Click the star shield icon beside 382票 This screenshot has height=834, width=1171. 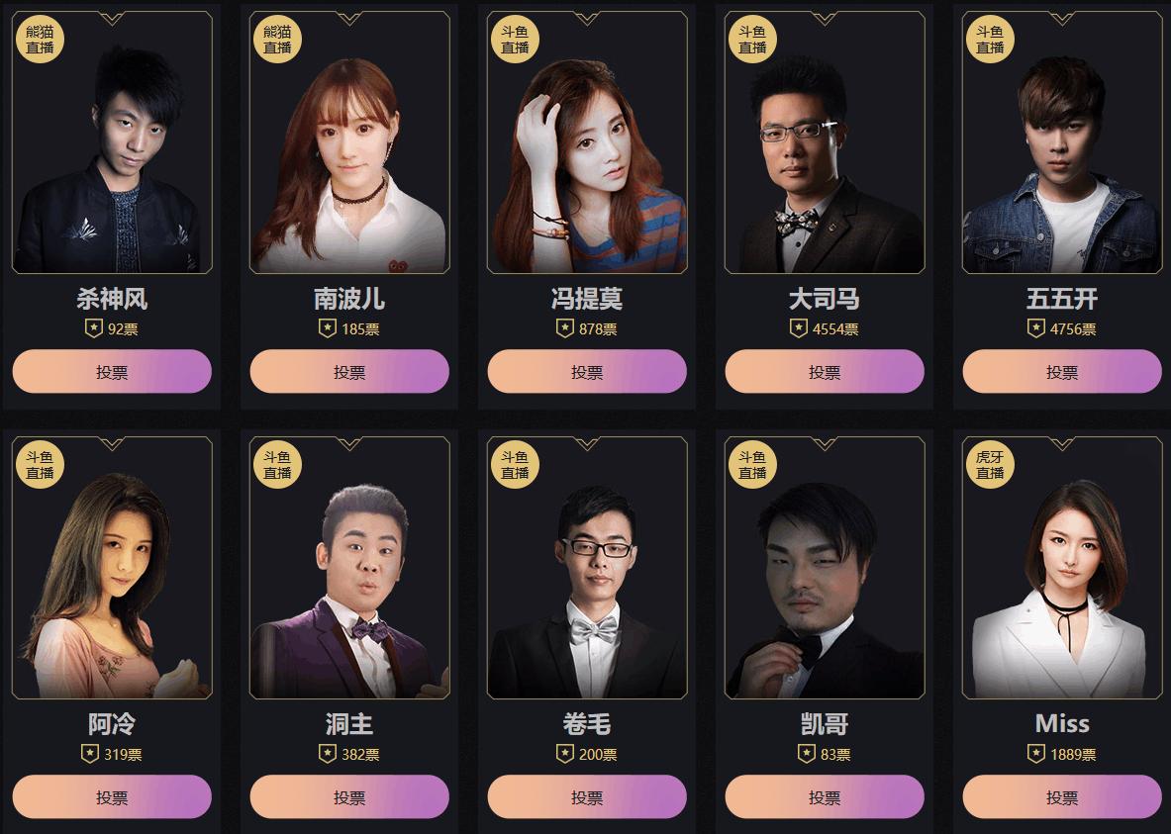tap(327, 753)
